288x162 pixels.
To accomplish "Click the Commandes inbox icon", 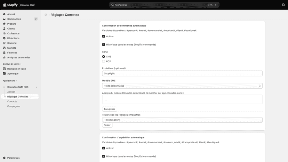I will (x=4, y=19).
